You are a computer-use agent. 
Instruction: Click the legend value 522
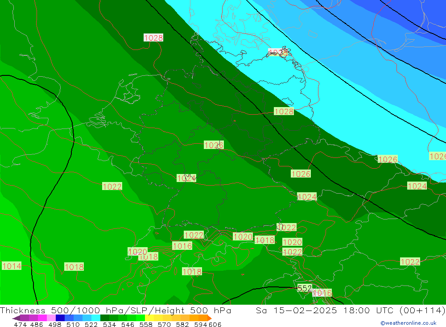tap(91, 324)
